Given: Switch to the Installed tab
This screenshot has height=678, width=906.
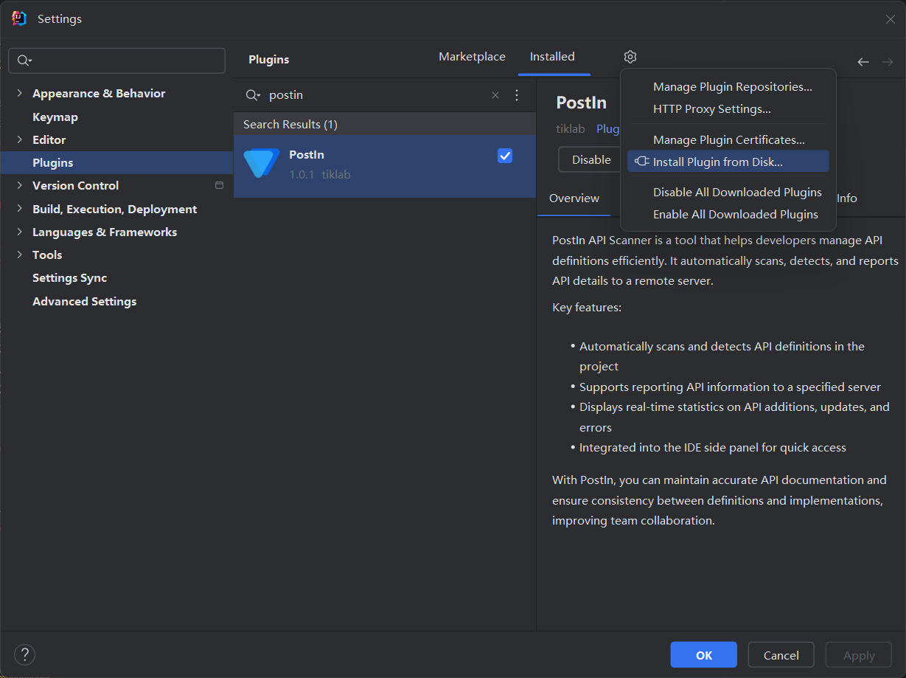Looking at the screenshot, I should 552,57.
